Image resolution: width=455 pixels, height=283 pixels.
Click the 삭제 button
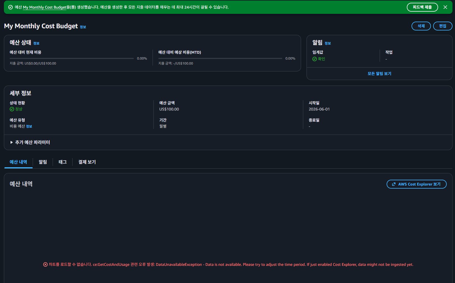pyautogui.click(x=421, y=26)
